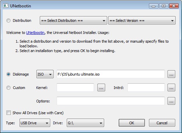Viewport: 182px width, 133px height.
Task: Click the 'Show All Drives (Use with Care)' label
Action: point(38,113)
